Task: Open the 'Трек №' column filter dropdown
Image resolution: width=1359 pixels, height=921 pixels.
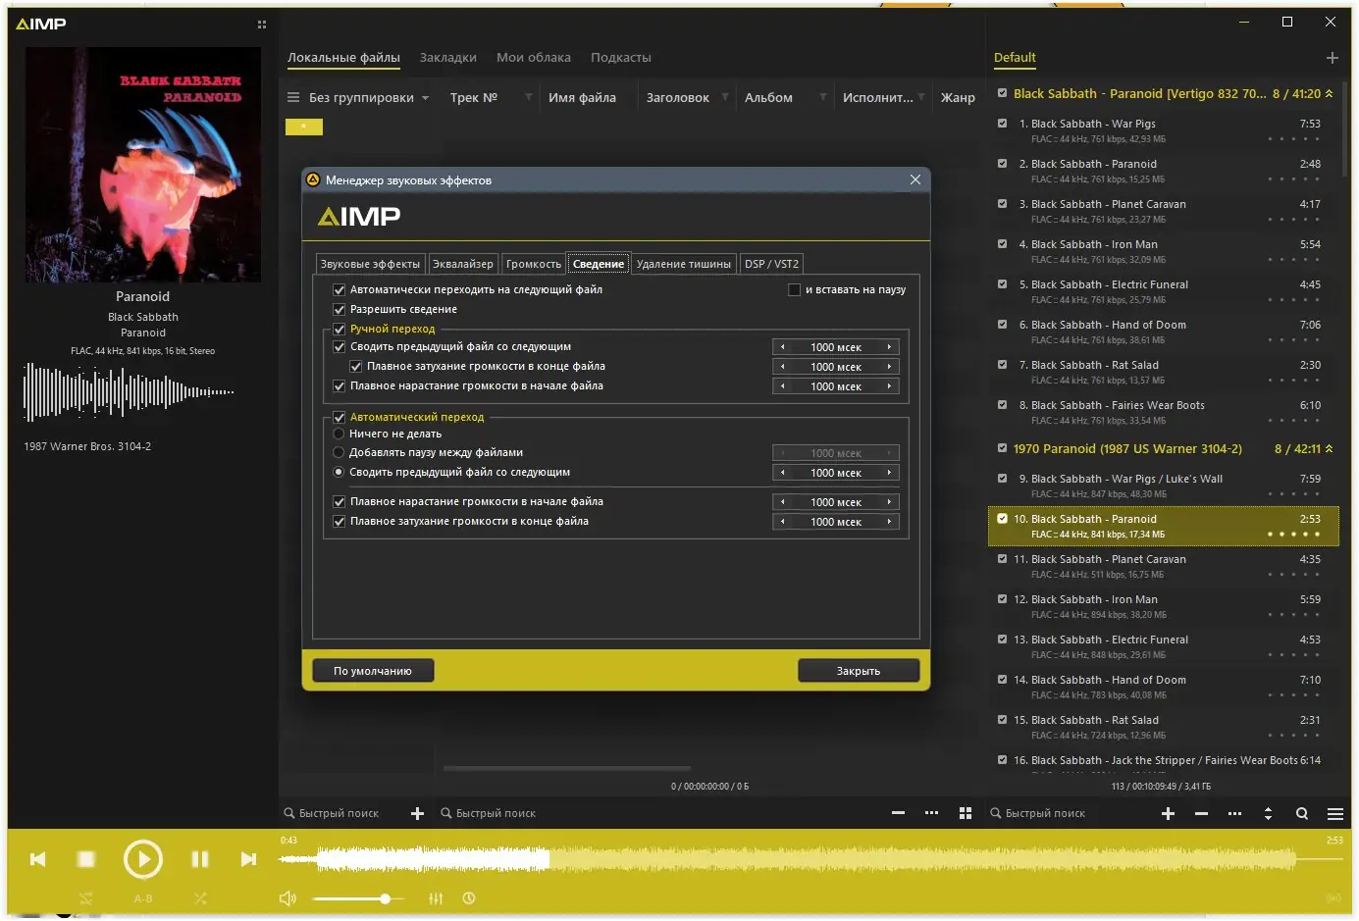Action: point(529,97)
